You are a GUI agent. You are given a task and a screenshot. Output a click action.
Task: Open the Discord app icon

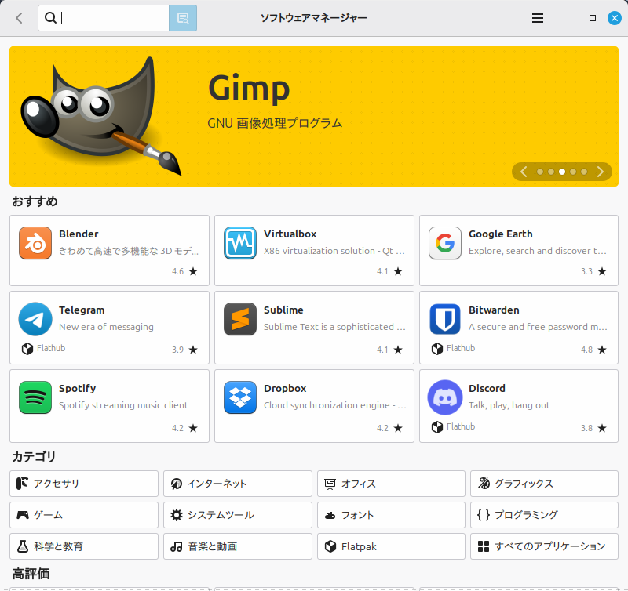[444, 397]
